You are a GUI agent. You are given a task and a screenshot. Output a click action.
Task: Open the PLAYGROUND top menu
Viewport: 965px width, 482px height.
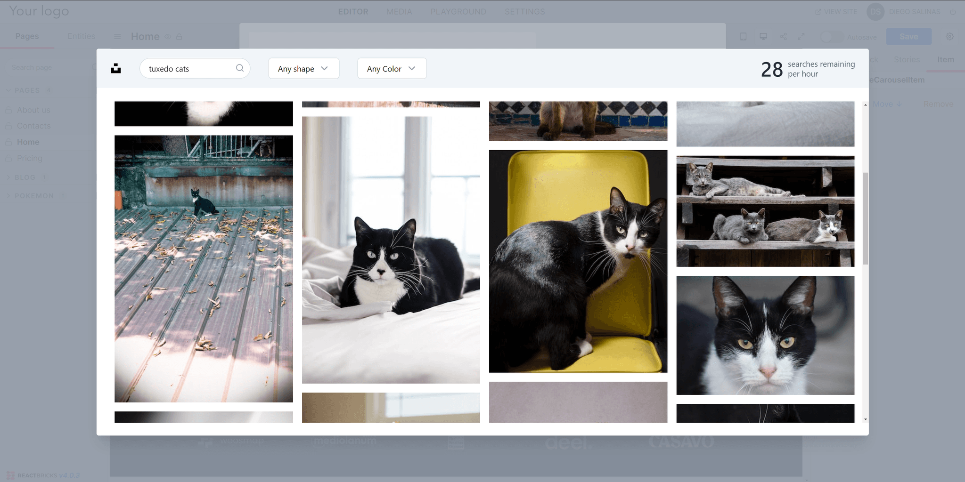[x=458, y=12]
